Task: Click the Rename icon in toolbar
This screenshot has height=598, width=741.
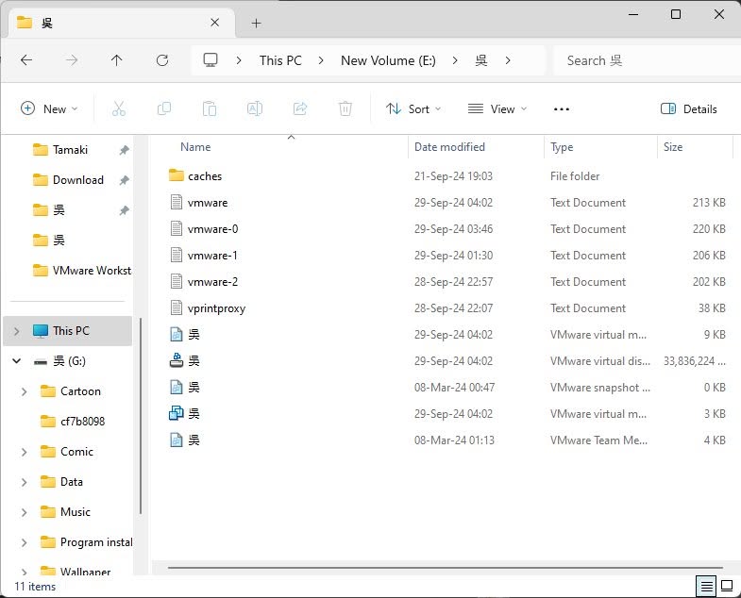Action: (x=255, y=109)
